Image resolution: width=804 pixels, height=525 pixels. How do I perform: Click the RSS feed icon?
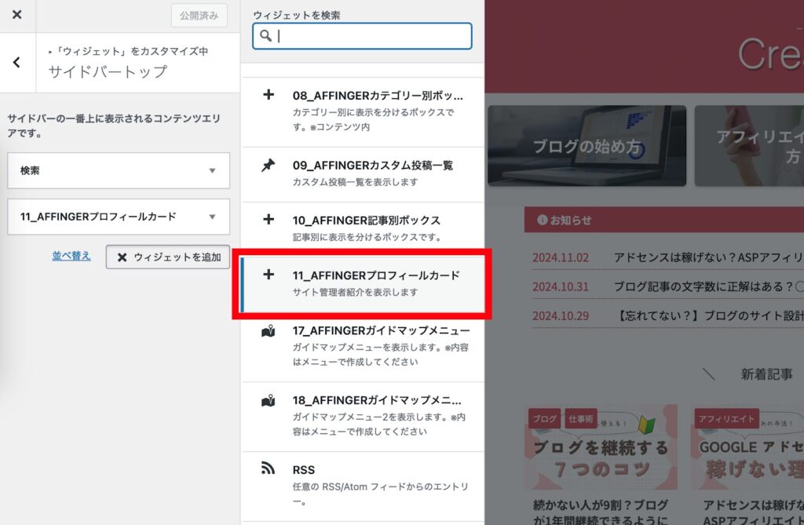[x=269, y=468]
